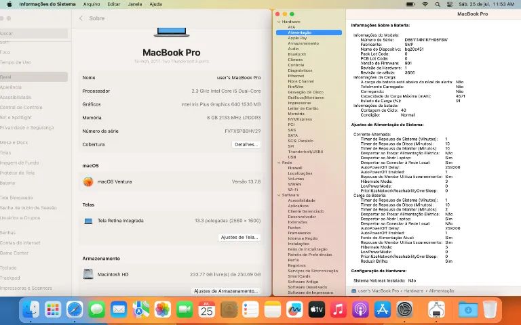This screenshot has height=325, width=521.
Task: Select Gráficos/Monitores in Hardware list
Action: click(x=306, y=97)
